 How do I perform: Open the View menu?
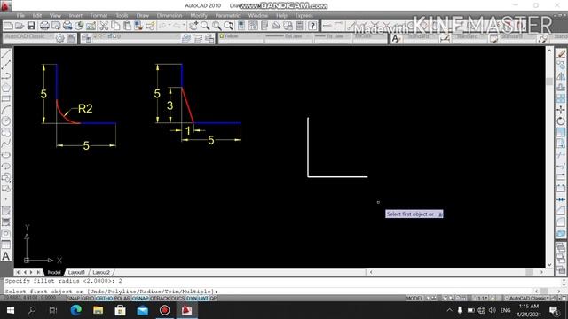point(55,16)
